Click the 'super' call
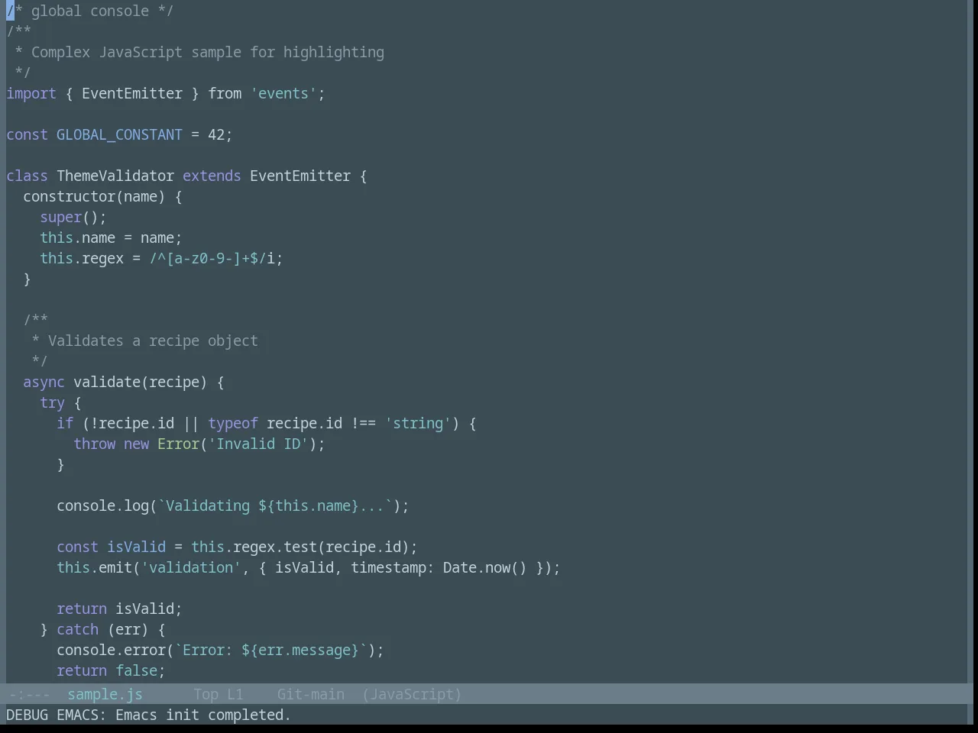The height and width of the screenshot is (733, 978). tap(60, 217)
